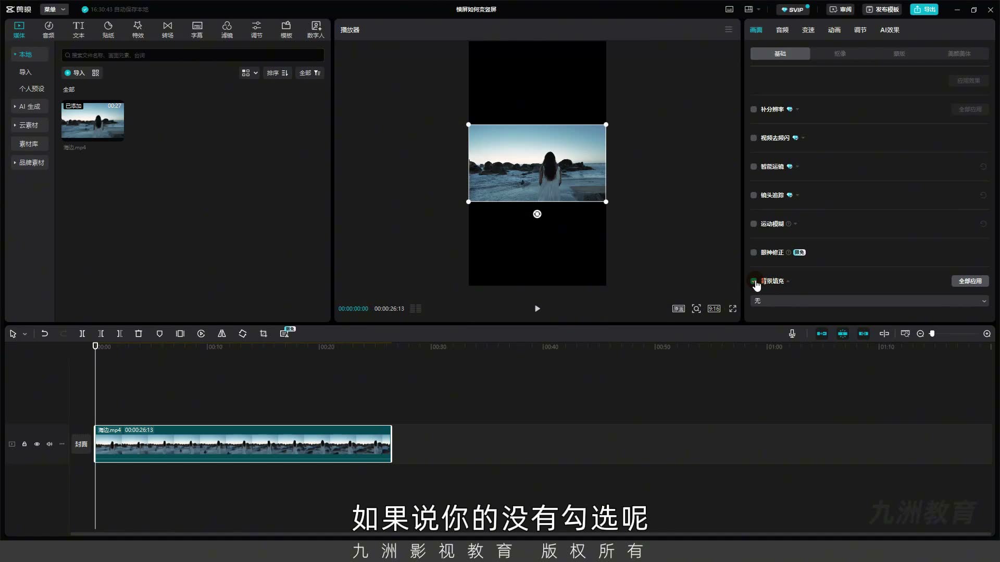Click the rotate handle below the video preview

click(537, 214)
